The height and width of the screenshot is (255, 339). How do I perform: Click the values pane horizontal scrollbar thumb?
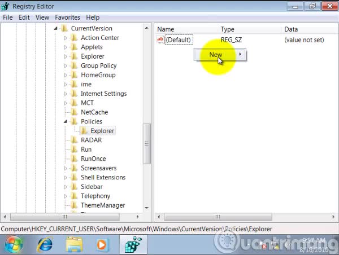[218, 217]
